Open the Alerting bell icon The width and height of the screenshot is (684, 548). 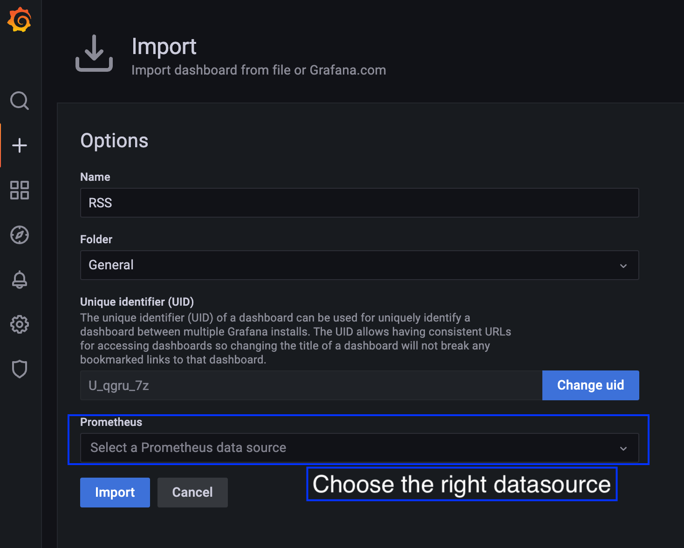pyautogui.click(x=20, y=280)
